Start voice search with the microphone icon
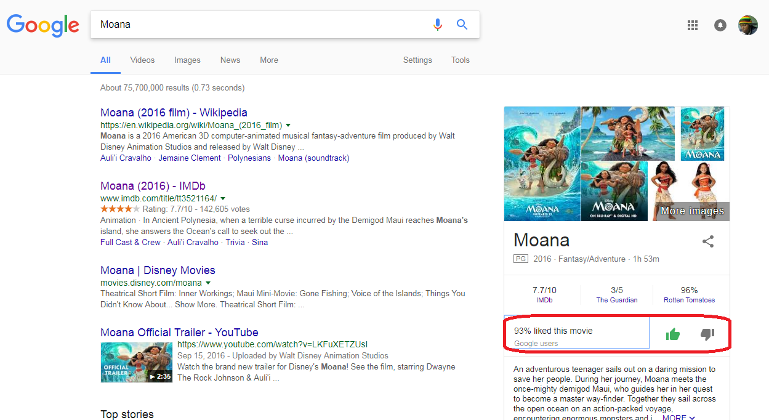The height and width of the screenshot is (420, 769). coord(438,25)
